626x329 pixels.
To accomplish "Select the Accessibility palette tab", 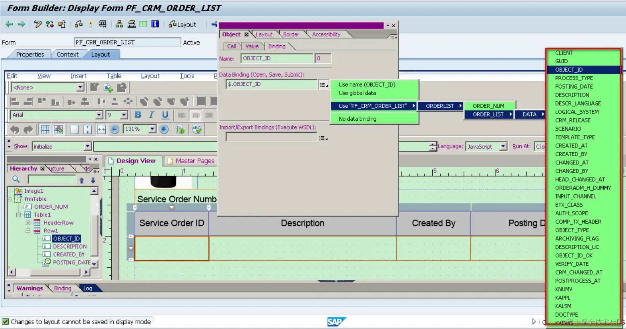I will click(326, 35).
